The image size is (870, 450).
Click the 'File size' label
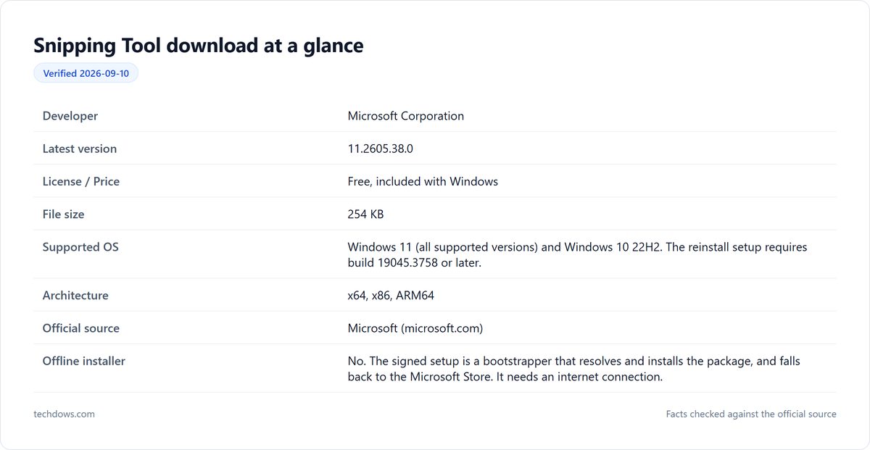tap(64, 214)
